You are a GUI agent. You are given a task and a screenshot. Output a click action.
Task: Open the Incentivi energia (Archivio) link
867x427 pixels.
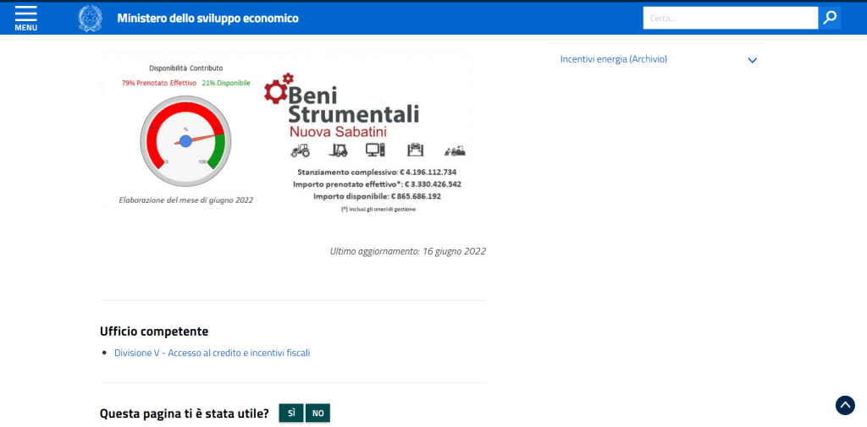tap(614, 59)
